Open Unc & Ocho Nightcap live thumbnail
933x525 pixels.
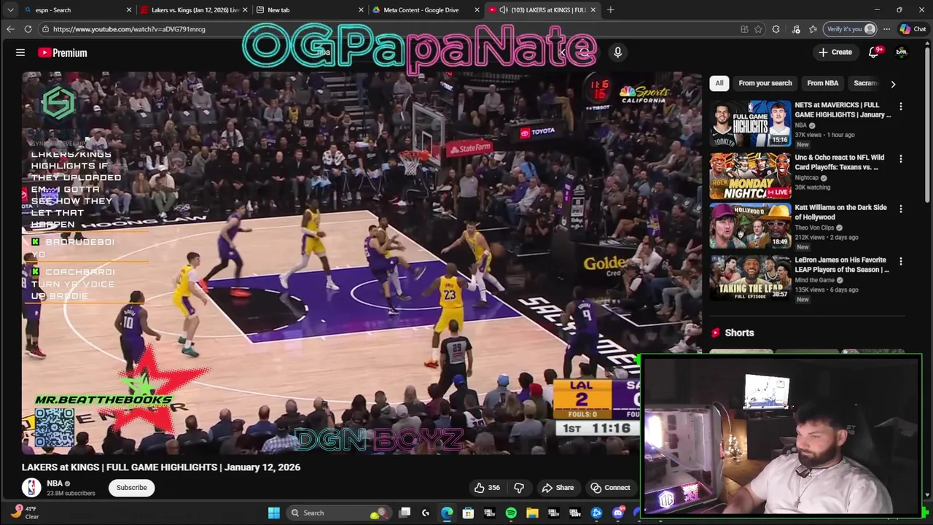(x=750, y=176)
